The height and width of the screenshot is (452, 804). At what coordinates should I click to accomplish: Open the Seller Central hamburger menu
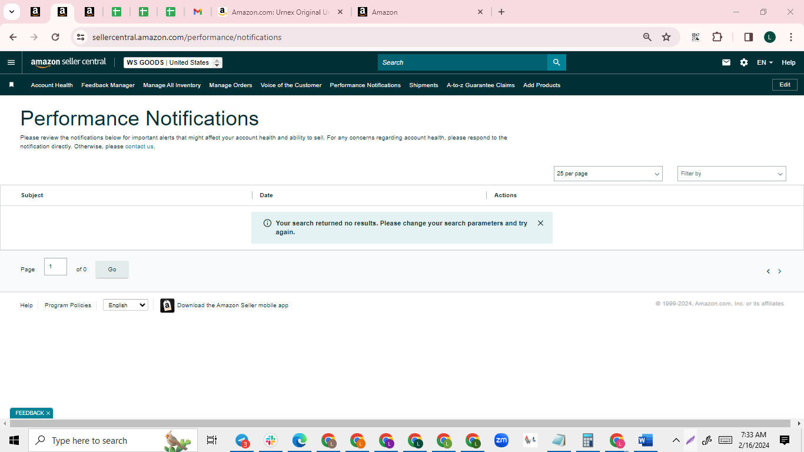(x=11, y=62)
